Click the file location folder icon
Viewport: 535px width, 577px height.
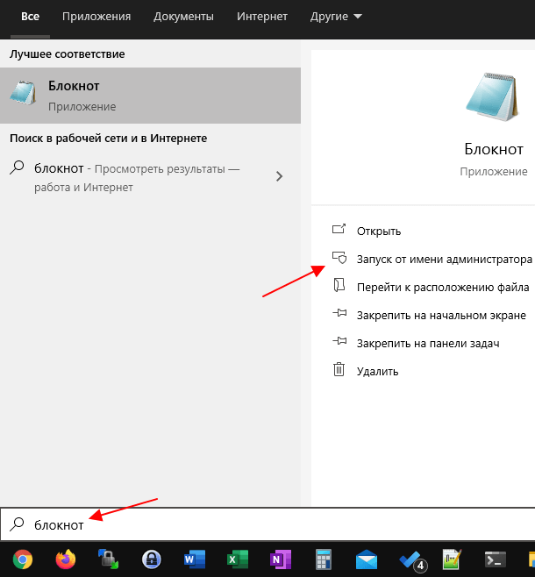(339, 285)
